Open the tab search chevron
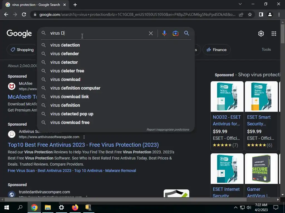This screenshot has width=285, height=213. click(240, 4)
